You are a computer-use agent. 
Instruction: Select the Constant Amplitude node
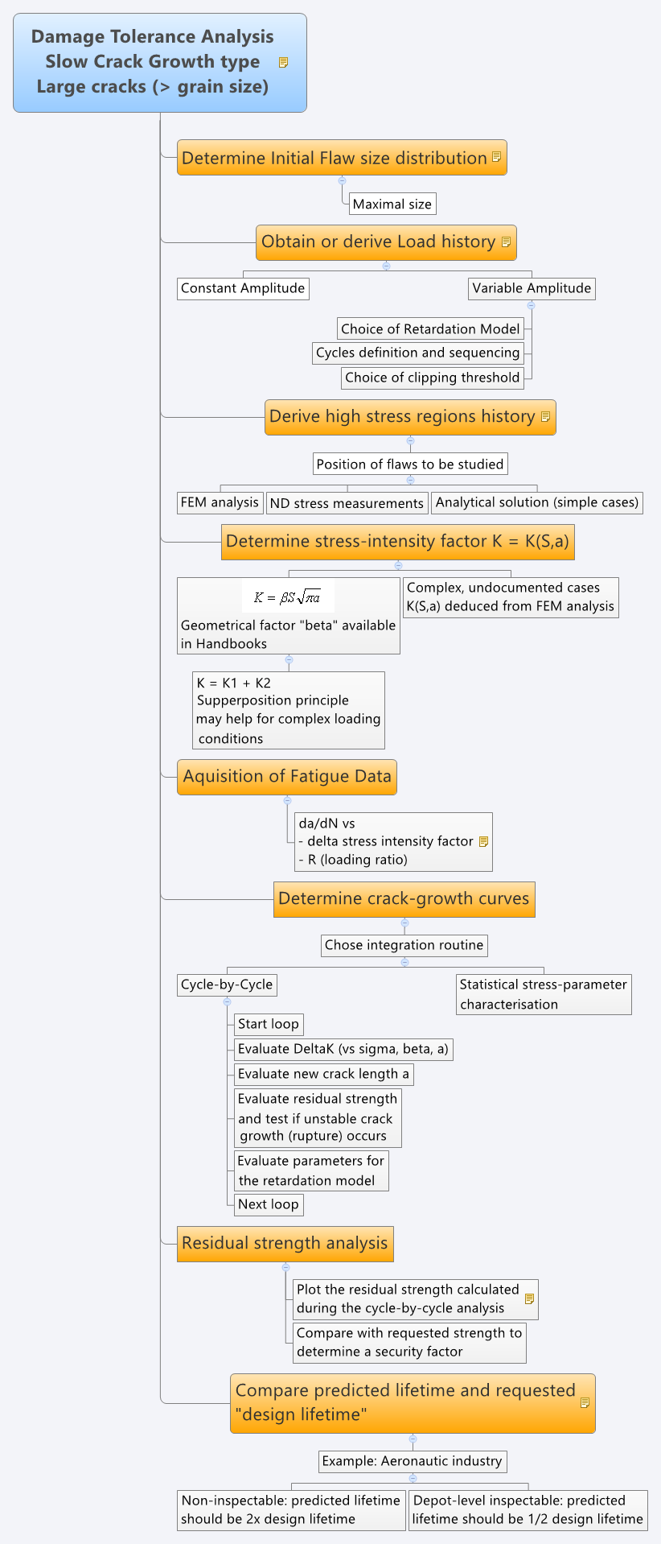(x=243, y=288)
